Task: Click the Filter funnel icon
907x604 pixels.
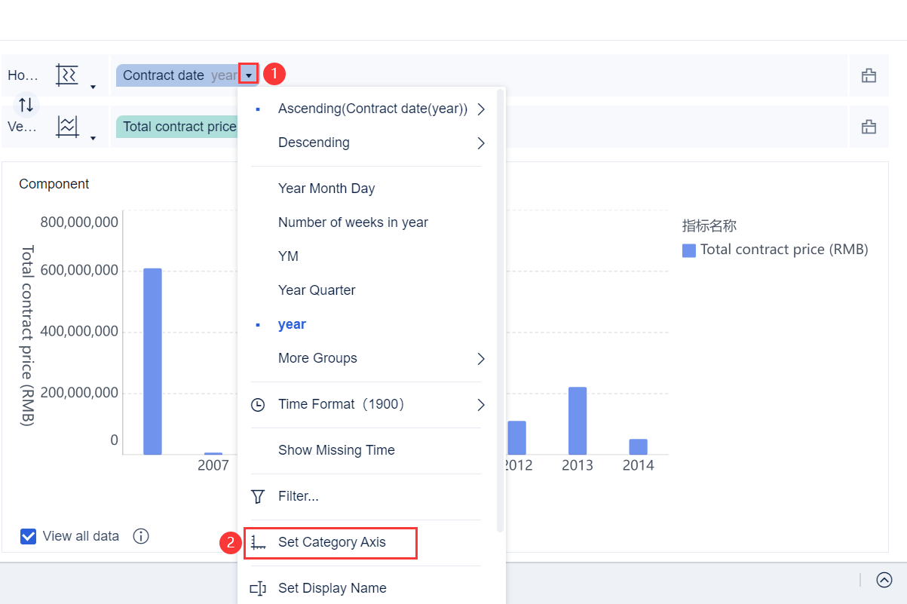Action: click(x=258, y=496)
